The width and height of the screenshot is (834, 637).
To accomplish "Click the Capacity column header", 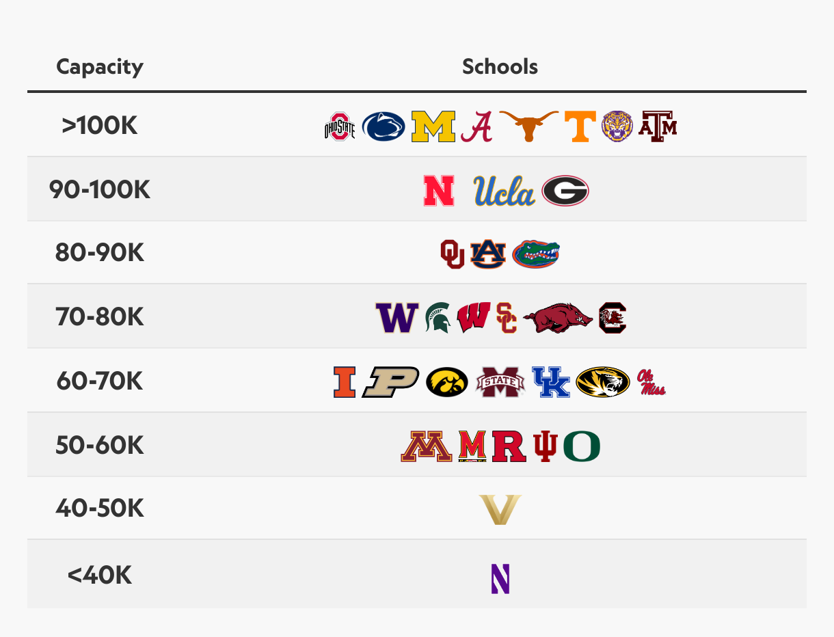I will pos(100,67).
